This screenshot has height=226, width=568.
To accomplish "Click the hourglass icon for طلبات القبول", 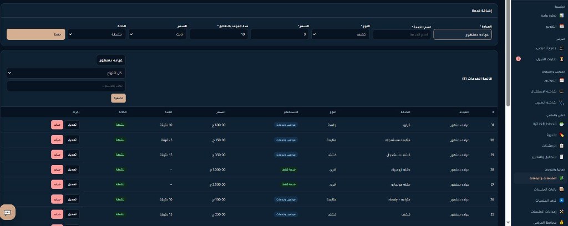I will pos(561,59).
